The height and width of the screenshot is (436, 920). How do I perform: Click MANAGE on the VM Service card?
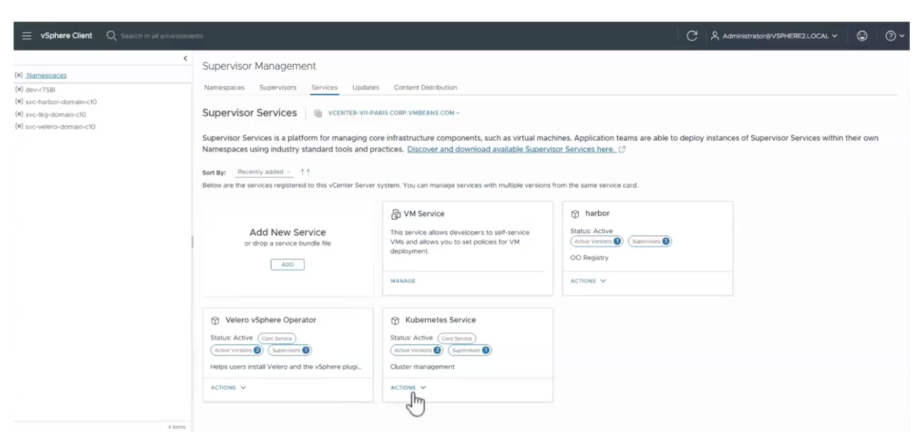point(402,281)
